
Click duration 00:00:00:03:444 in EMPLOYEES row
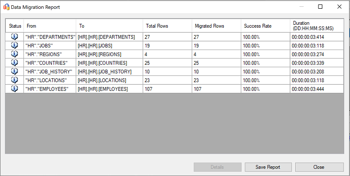(317, 89)
